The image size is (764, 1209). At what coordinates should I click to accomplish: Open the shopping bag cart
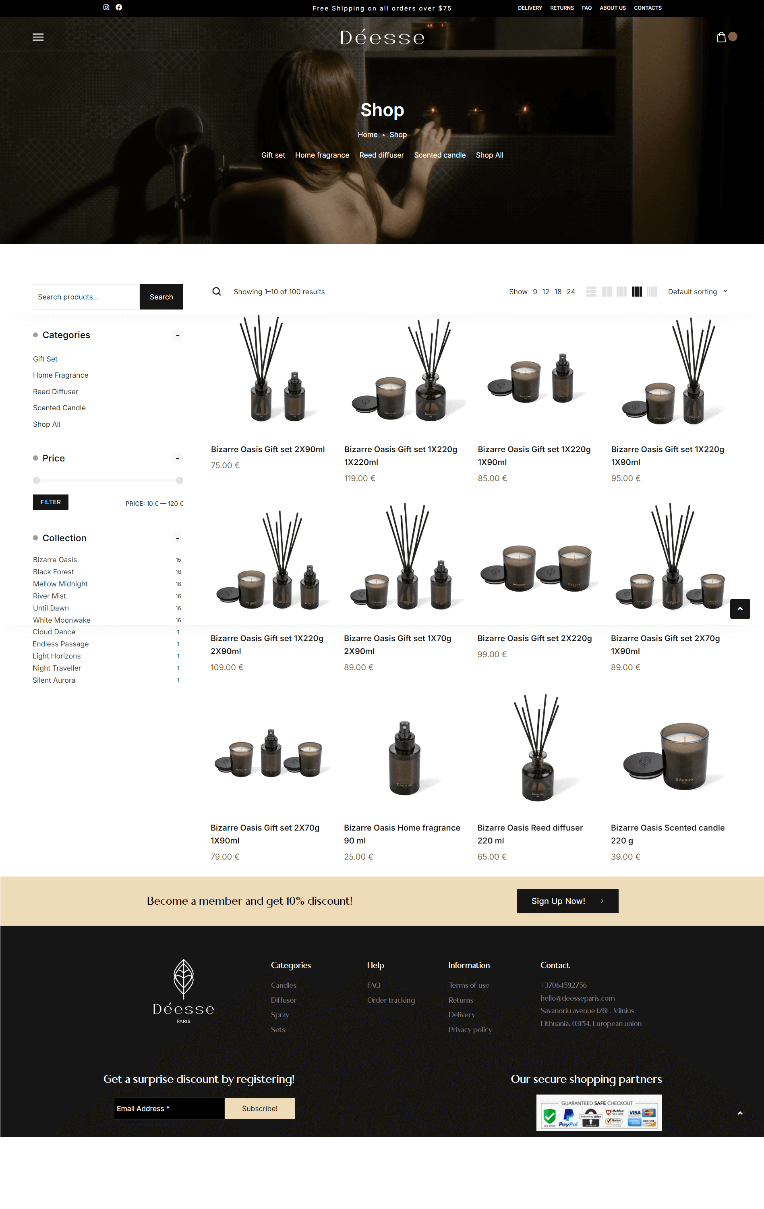tap(721, 37)
